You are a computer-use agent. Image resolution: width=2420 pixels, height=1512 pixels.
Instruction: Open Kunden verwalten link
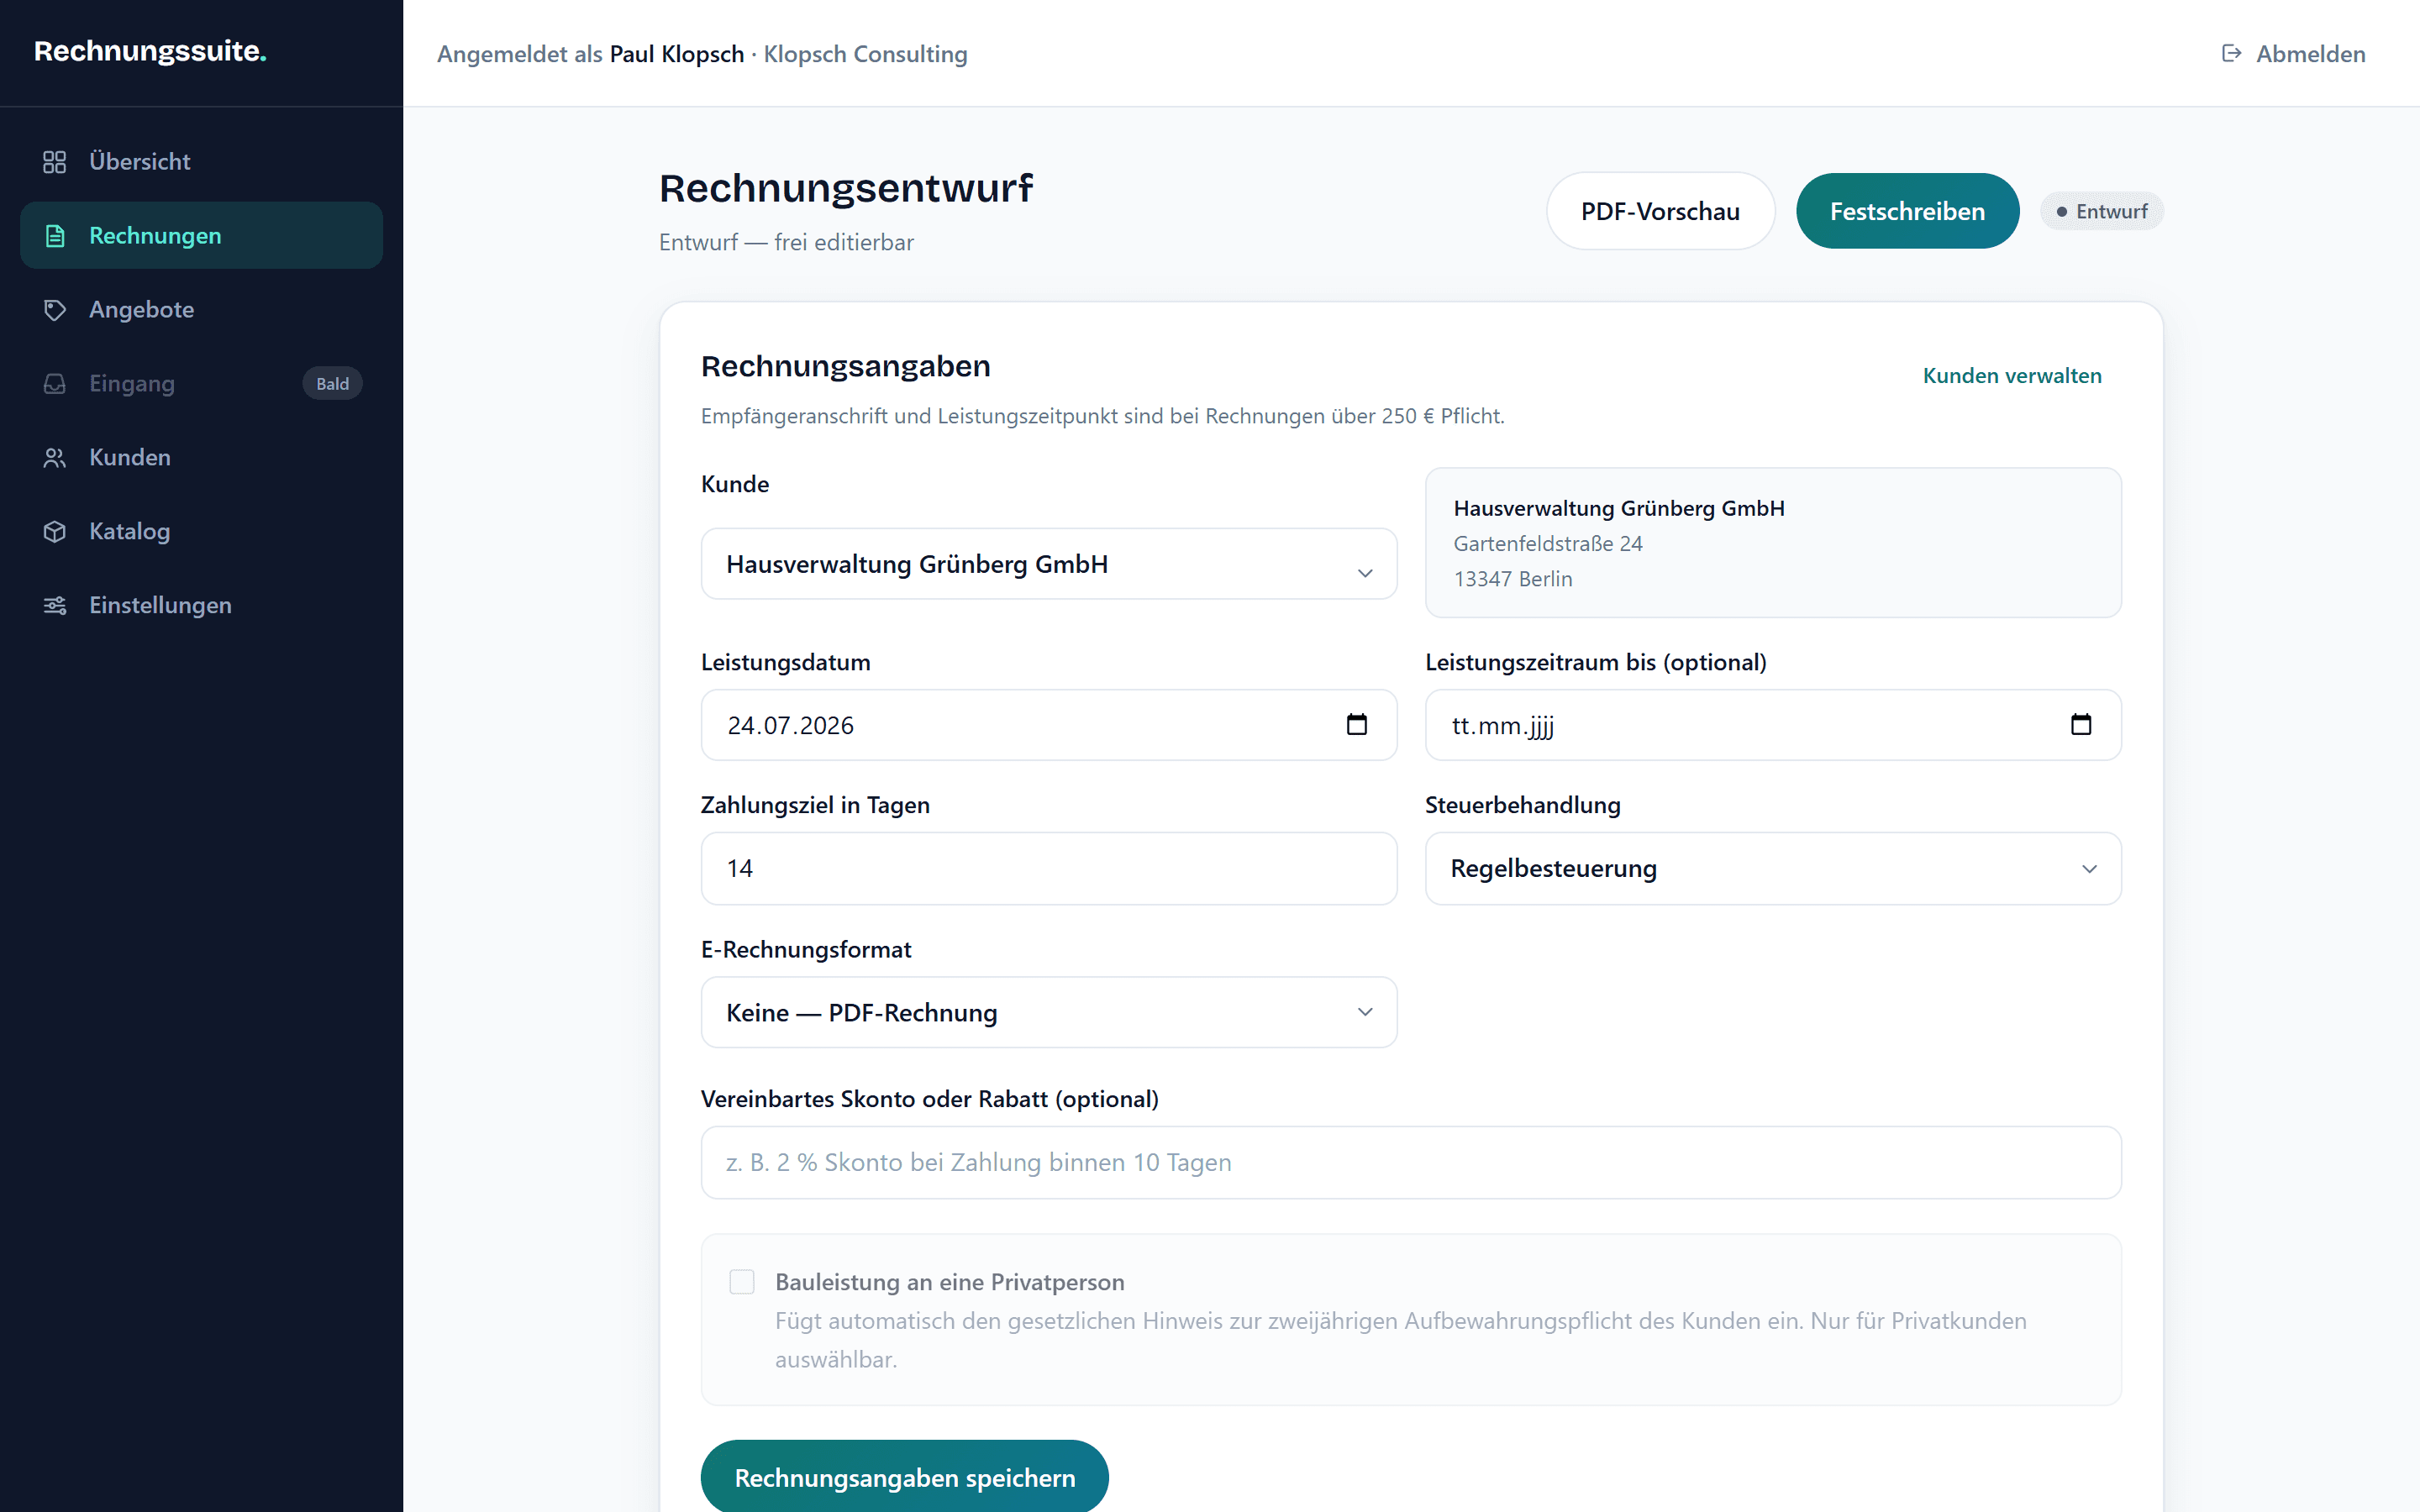(2011, 376)
